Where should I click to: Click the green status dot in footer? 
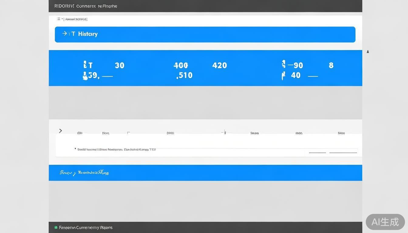tap(56, 228)
